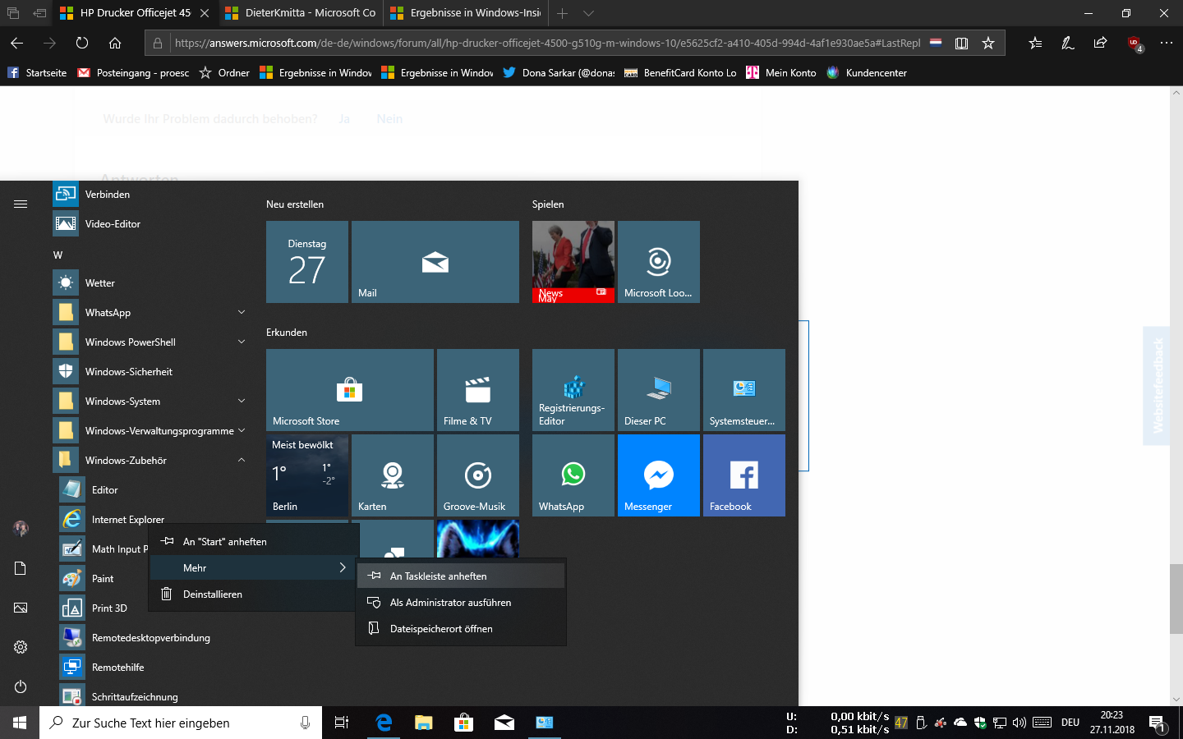The image size is (1183, 739).
Task: Open the Karten tile
Action: pos(393,475)
